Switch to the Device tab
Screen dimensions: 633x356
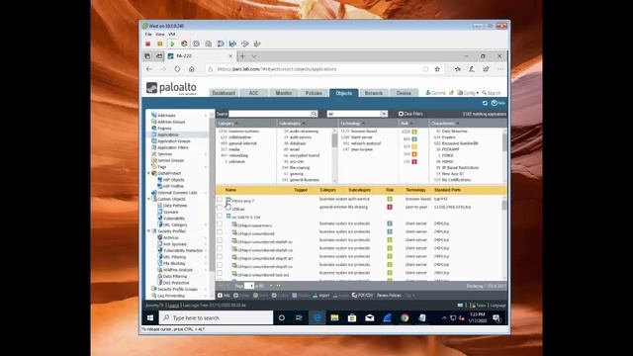click(404, 93)
